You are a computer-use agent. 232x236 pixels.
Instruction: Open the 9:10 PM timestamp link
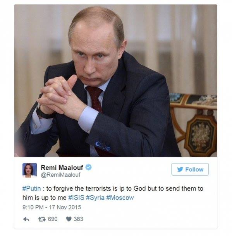click(33, 207)
